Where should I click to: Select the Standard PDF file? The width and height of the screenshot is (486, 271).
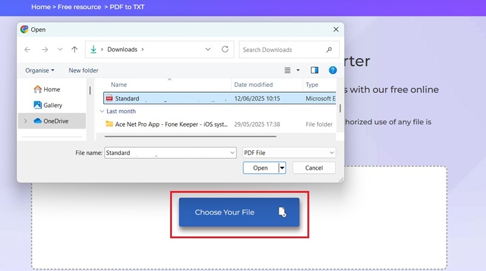click(x=220, y=98)
